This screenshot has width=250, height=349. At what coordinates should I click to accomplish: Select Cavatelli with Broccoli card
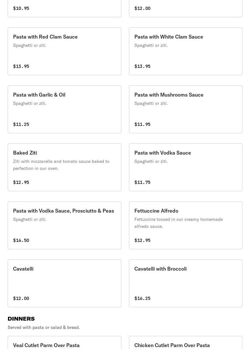click(185, 283)
